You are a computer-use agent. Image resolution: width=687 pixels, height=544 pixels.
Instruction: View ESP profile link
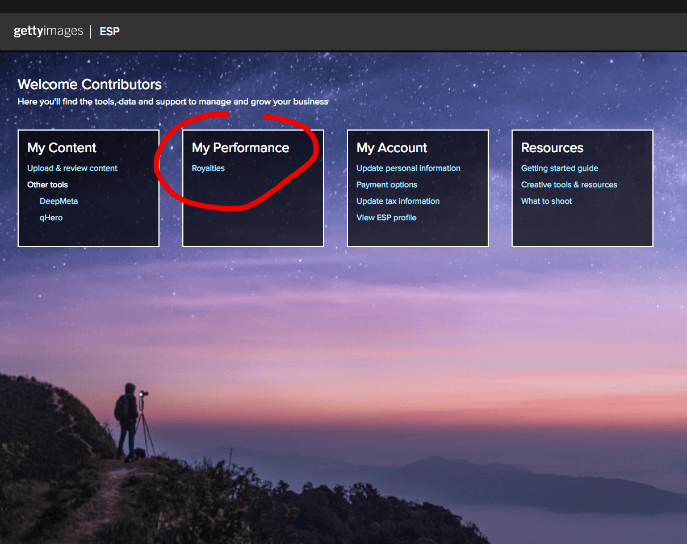click(x=386, y=217)
